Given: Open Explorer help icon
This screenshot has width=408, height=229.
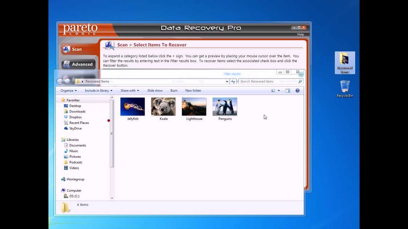Looking at the screenshot, I should click(x=297, y=91).
